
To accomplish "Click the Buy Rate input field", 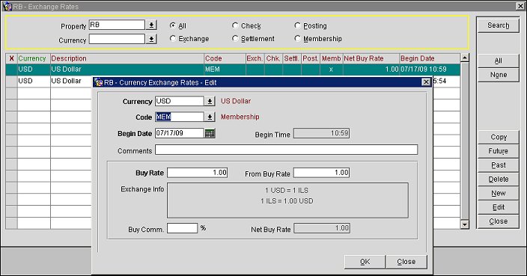I will (198, 173).
